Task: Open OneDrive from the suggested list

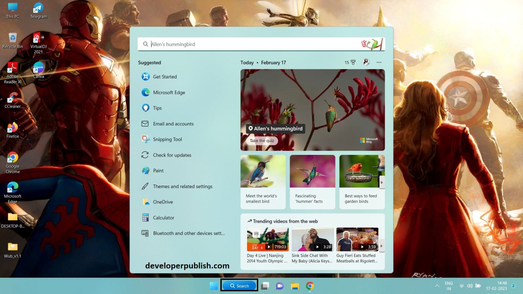Action: pyautogui.click(x=162, y=202)
